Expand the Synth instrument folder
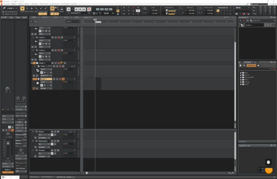The width and height of the screenshot is (277, 179). (x=241, y=84)
